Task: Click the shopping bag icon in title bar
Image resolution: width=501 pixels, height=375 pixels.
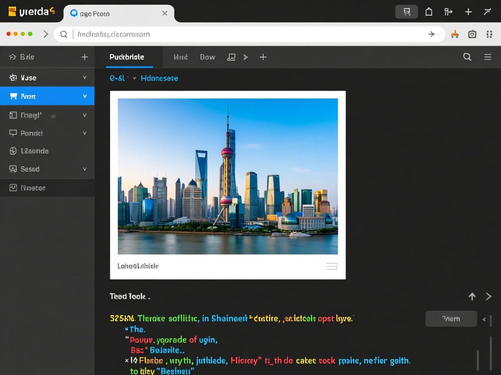Action: [x=429, y=12]
